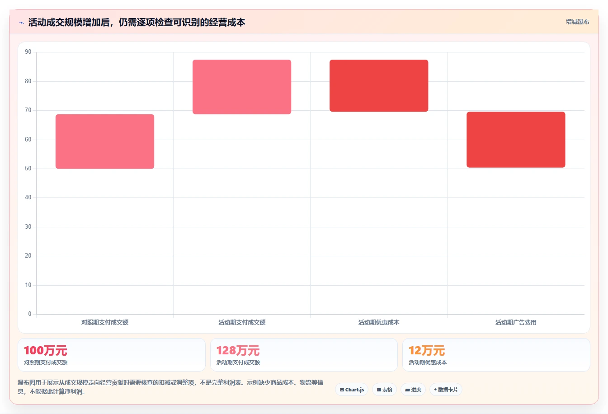Select the 活动期优惠成本 red bar
The image size is (608, 414).
click(379, 85)
